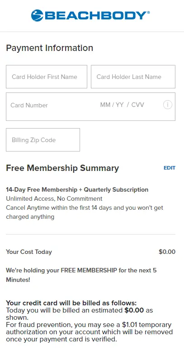Click the Your Cost Today label

pyautogui.click(x=29, y=252)
